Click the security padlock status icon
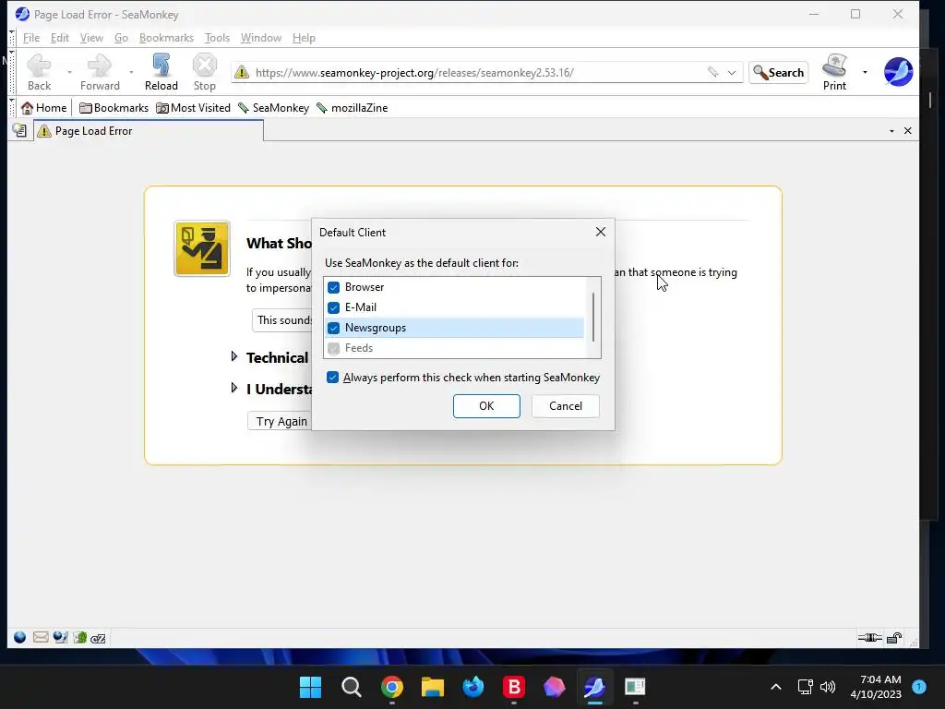Screen dimensions: 945x709 tap(894, 638)
